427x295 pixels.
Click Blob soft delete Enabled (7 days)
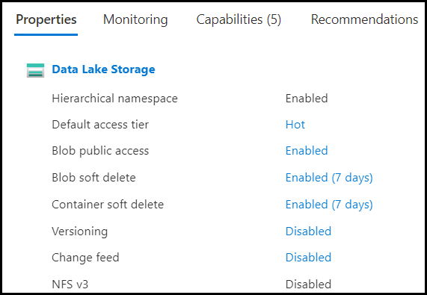(x=329, y=178)
